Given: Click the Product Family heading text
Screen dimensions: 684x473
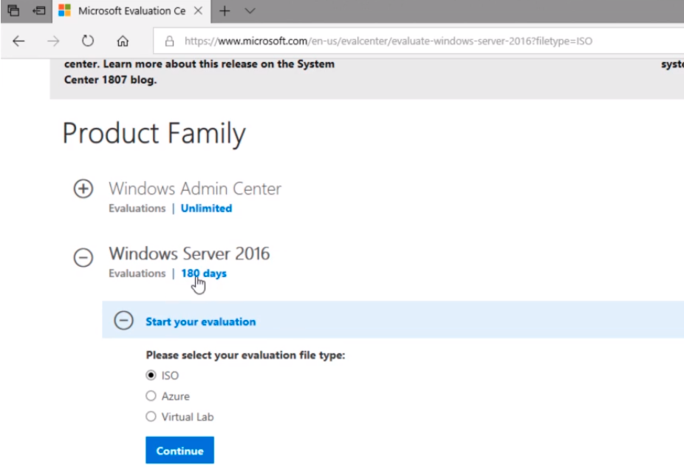Looking at the screenshot, I should click(154, 134).
